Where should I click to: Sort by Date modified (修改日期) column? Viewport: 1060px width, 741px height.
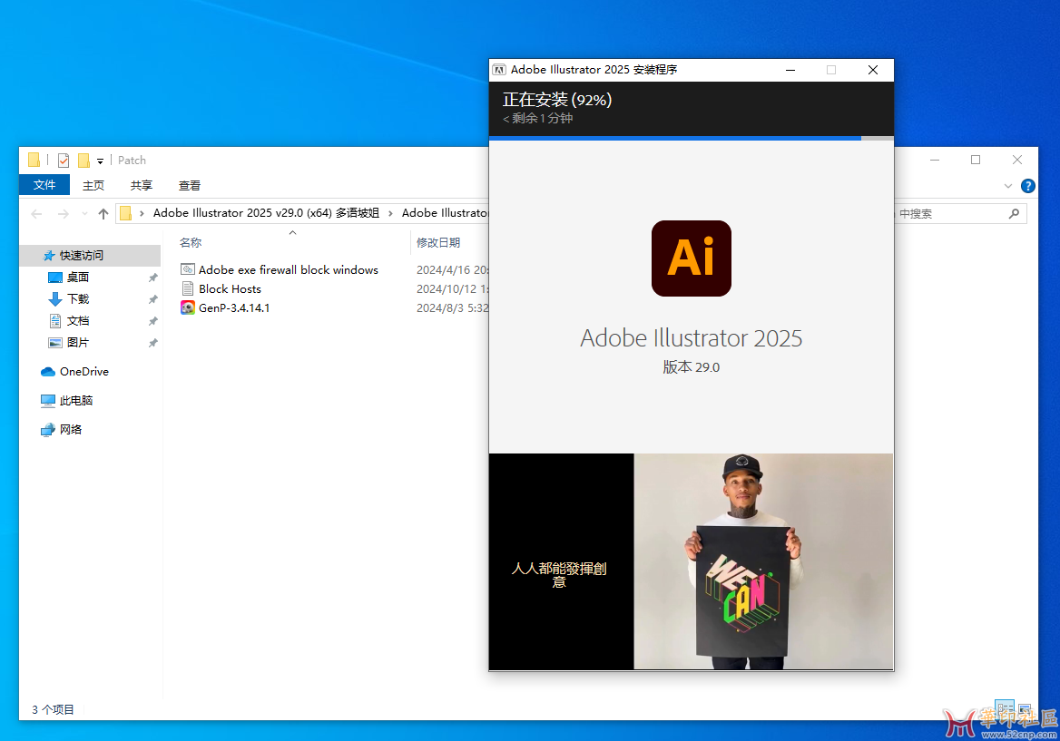(438, 242)
